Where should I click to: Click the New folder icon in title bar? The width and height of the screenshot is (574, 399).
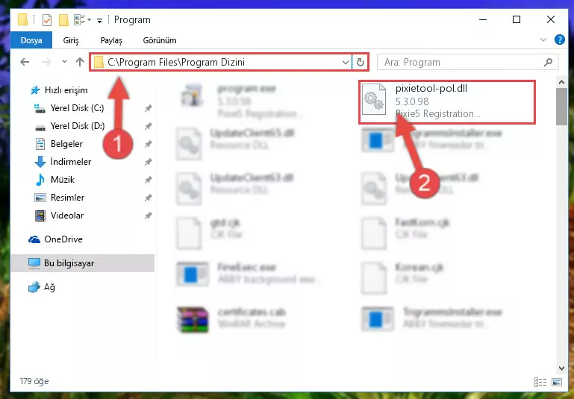point(63,19)
